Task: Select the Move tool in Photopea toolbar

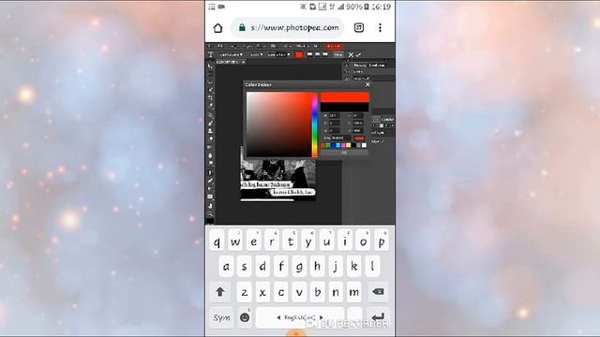Action: pyautogui.click(x=210, y=66)
